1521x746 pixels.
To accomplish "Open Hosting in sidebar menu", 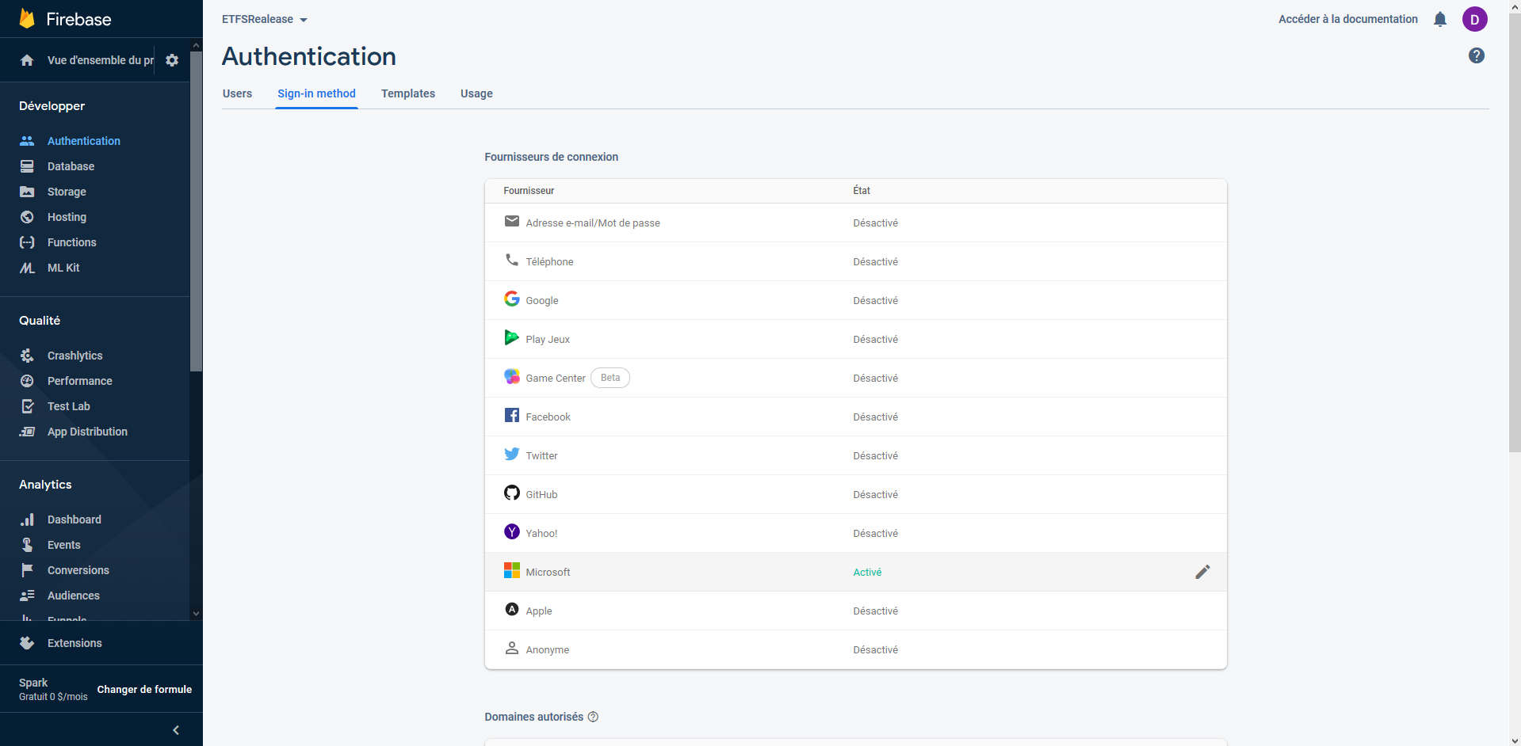I will point(67,217).
